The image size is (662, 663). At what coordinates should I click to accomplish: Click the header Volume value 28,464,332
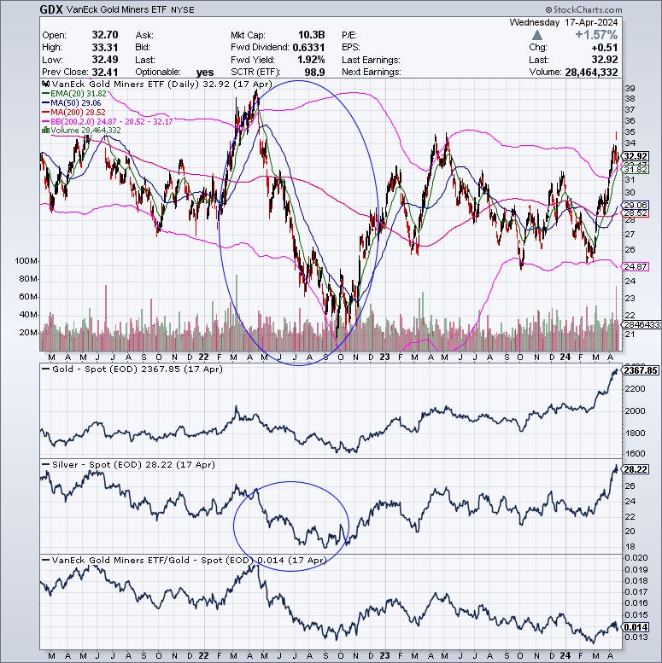click(x=591, y=72)
